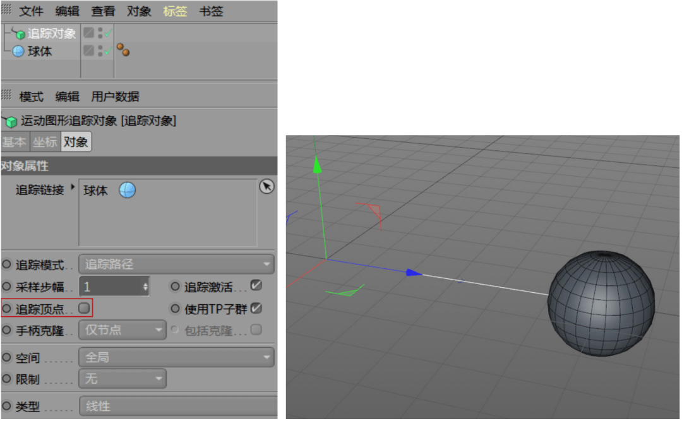The width and height of the screenshot is (682, 421).
Task: Expand the 追踪链接 arrow
Action: pyautogui.click(x=73, y=187)
